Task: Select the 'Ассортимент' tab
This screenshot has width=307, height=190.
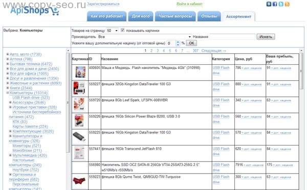Action: click(x=238, y=17)
